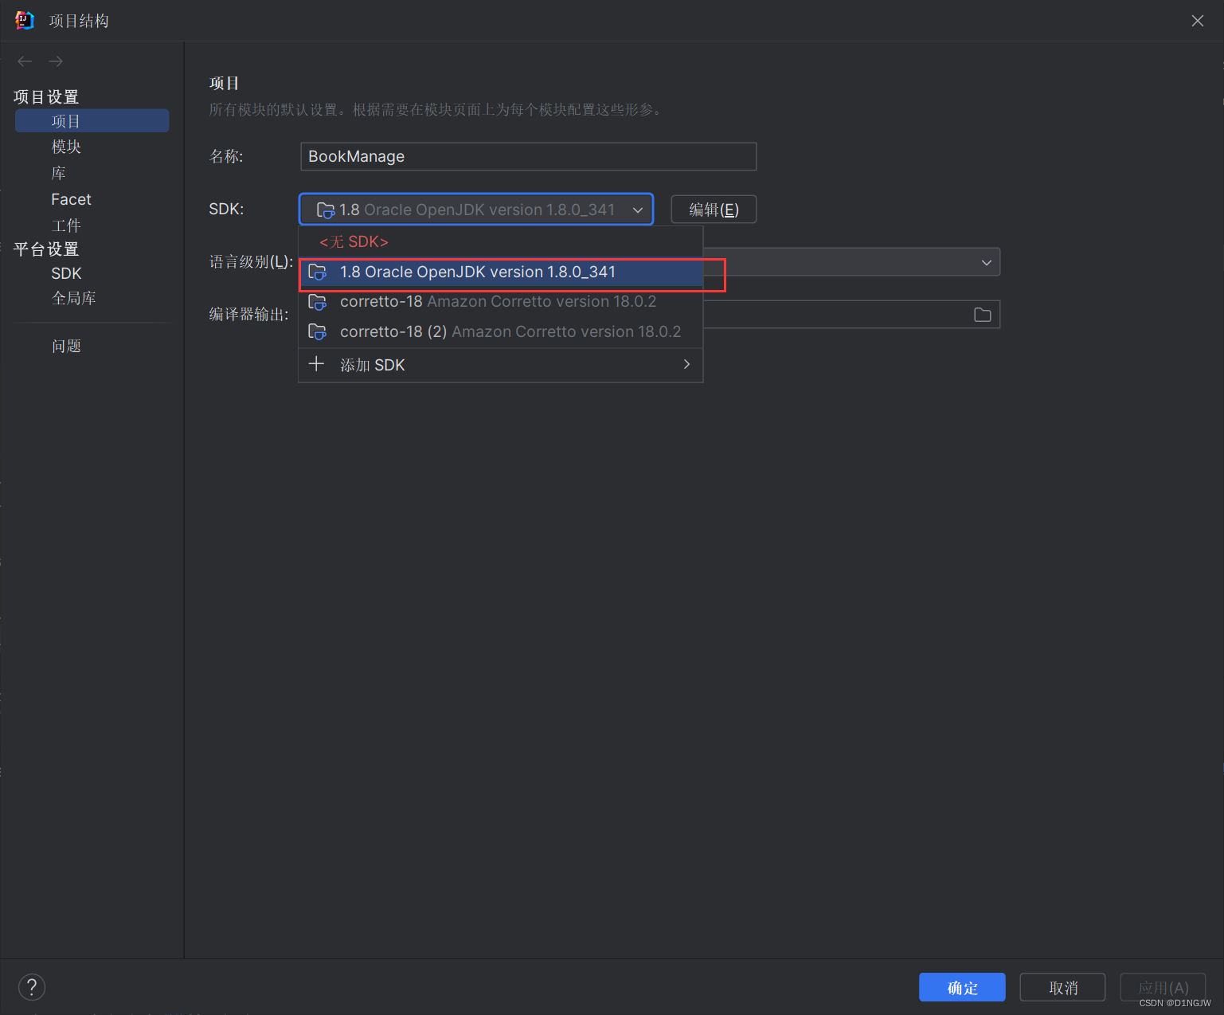Click the 取消 button
The height and width of the screenshot is (1015, 1224).
pos(1062,987)
